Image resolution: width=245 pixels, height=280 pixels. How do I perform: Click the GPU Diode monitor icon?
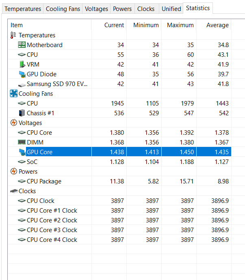click(x=22, y=74)
